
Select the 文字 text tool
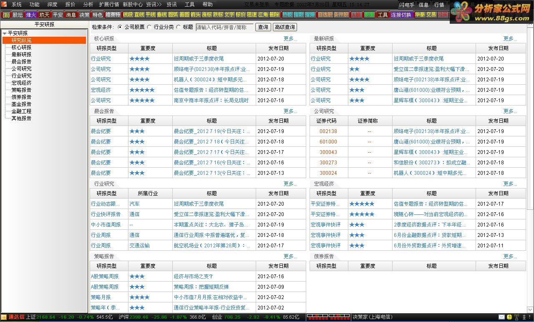(x=229, y=15)
